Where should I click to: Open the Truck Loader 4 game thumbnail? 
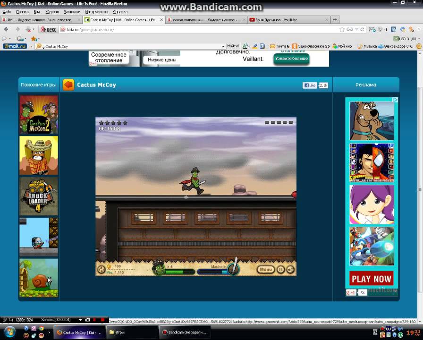pyautogui.click(x=39, y=196)
